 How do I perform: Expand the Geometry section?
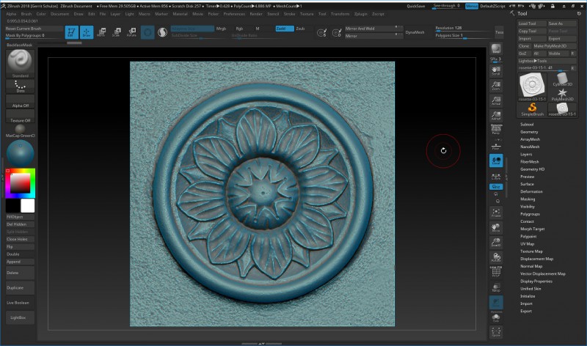(x=529, y=132)
